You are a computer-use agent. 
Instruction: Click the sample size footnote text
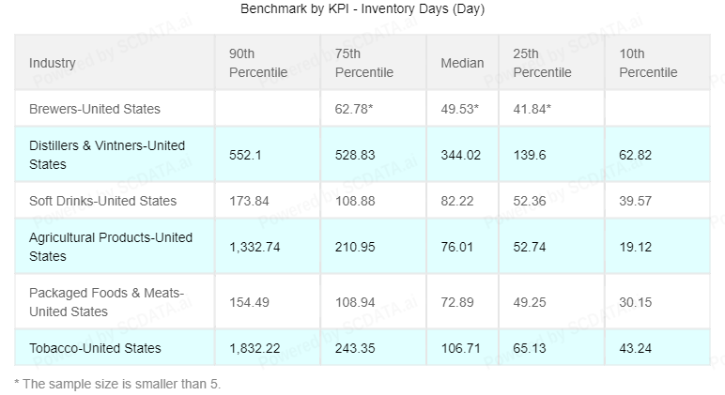point(116,383)
